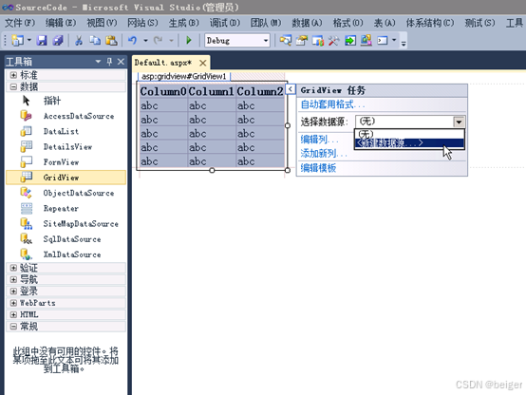Open the Object Browser toolbar icon
The width and height of the screenshot is (526, 395).
coord(318,41)
